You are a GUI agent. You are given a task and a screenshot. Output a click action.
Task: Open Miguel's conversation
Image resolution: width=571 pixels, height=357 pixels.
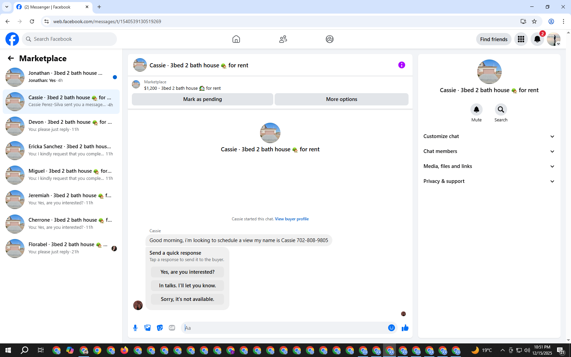[61, 175]
